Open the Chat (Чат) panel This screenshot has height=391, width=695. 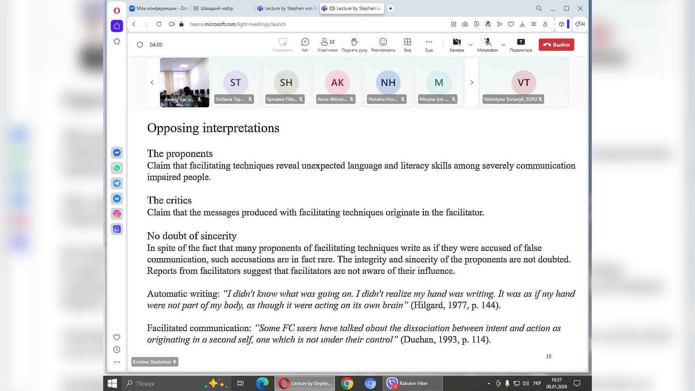click(305, 45)
